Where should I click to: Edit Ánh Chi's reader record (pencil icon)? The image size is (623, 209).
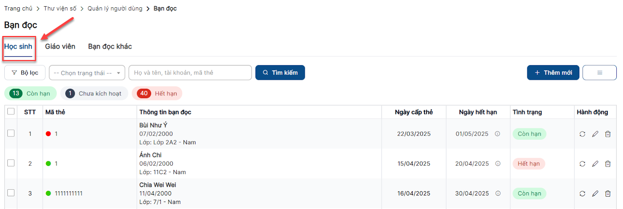pos(595,164)
